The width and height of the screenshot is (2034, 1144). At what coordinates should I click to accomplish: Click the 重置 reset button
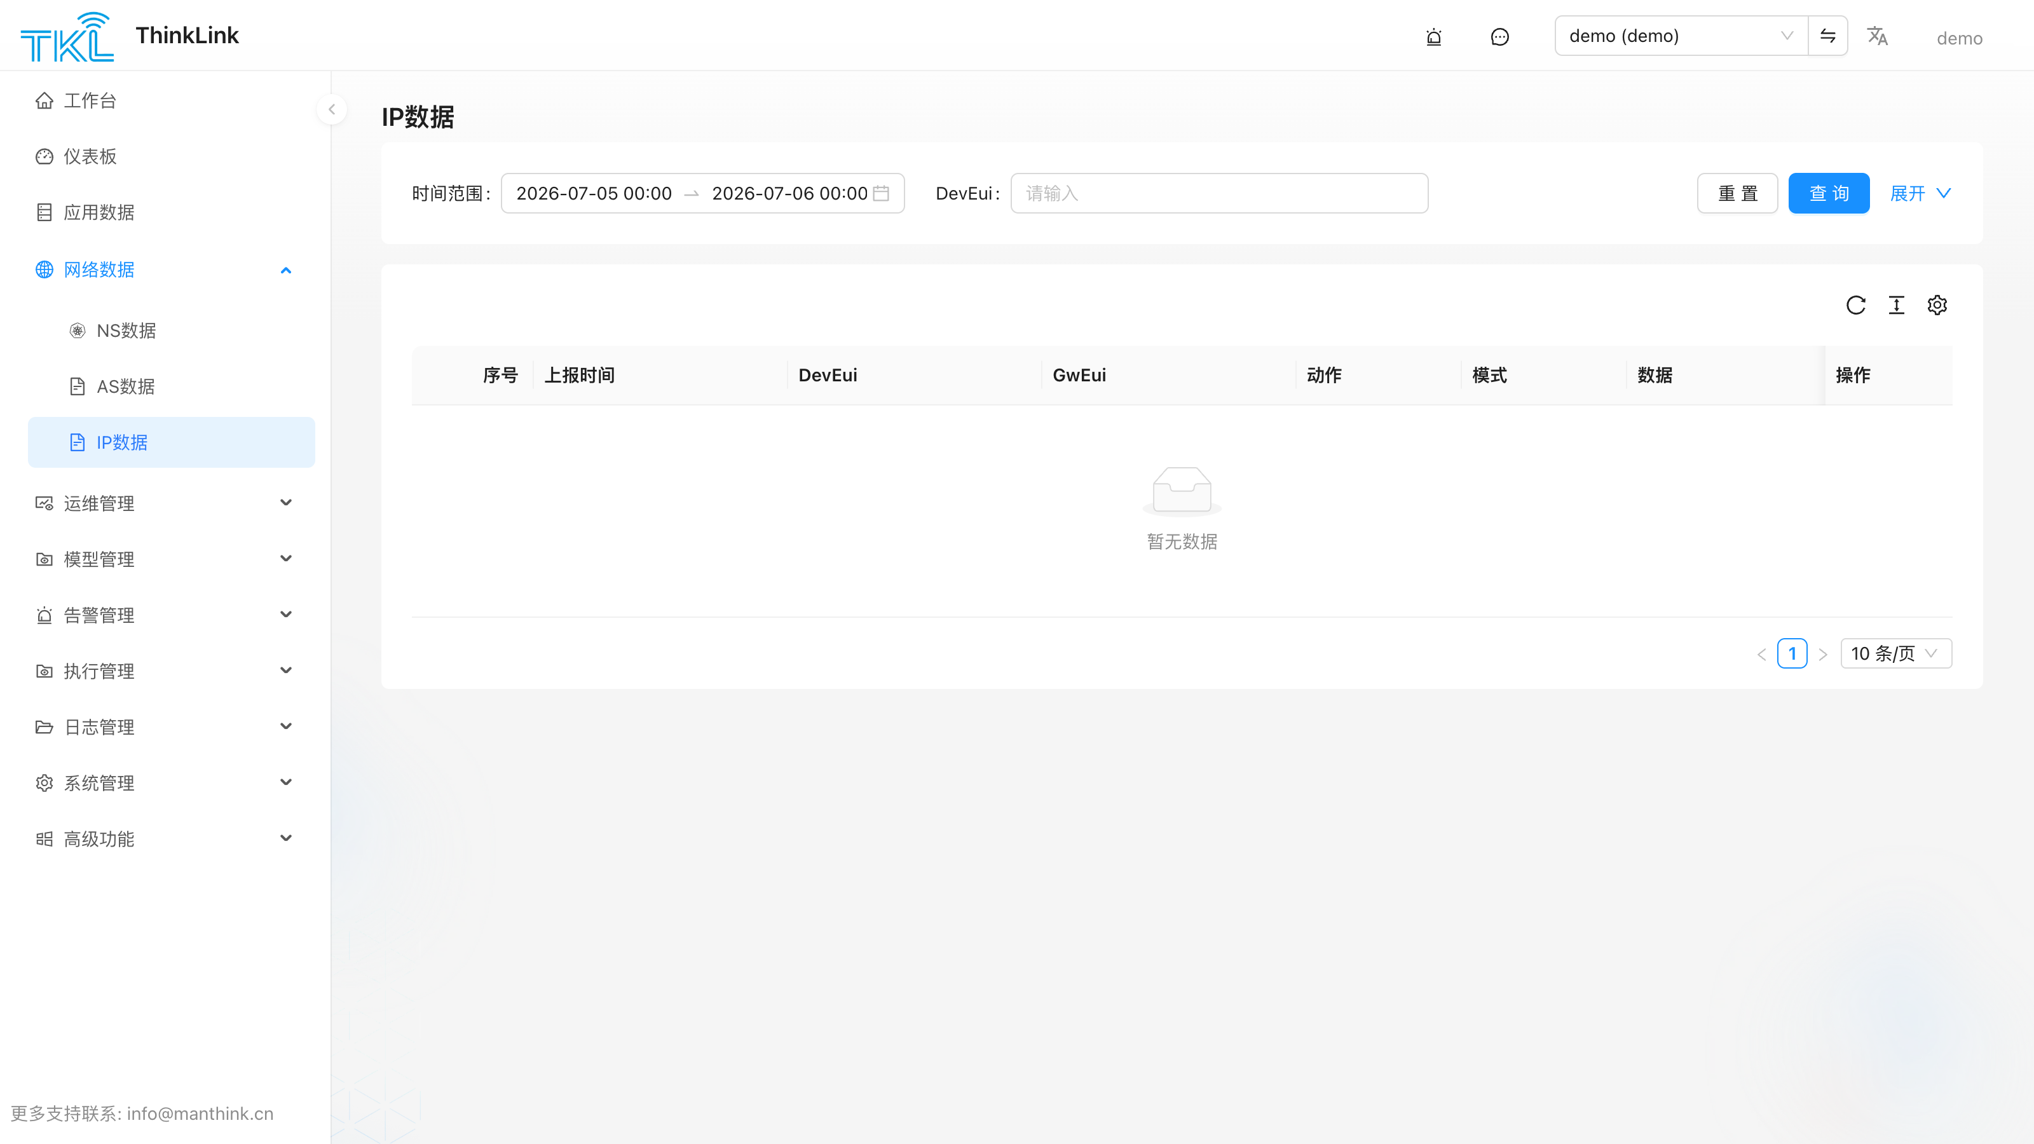click(1737, 193)
